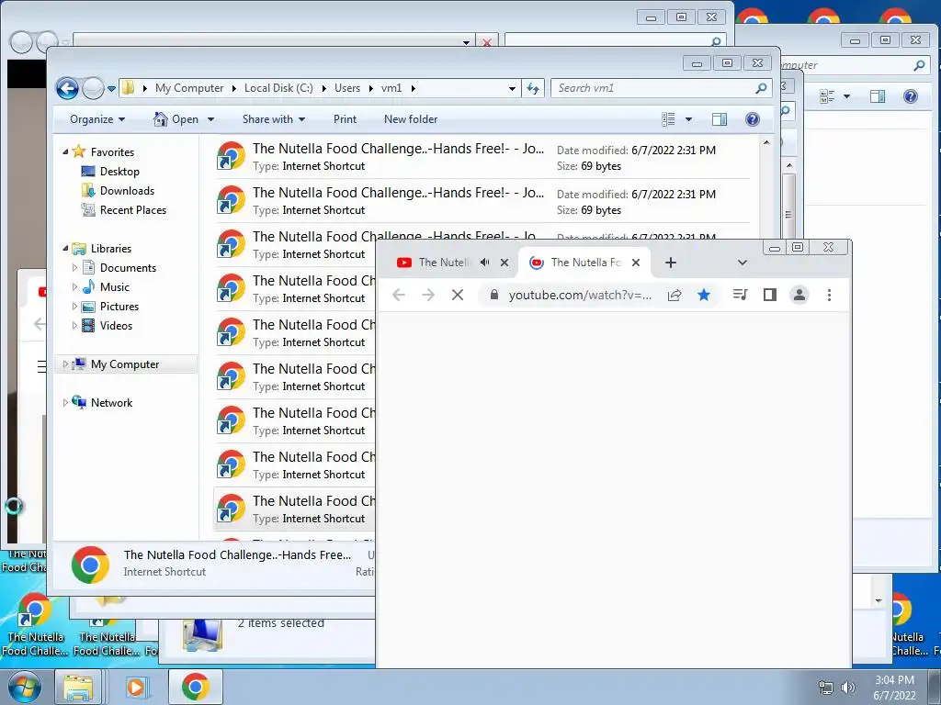Screen dimensions: 941x705
Task: Click the refresh button next to the address bar
Action: coord(533,89)
